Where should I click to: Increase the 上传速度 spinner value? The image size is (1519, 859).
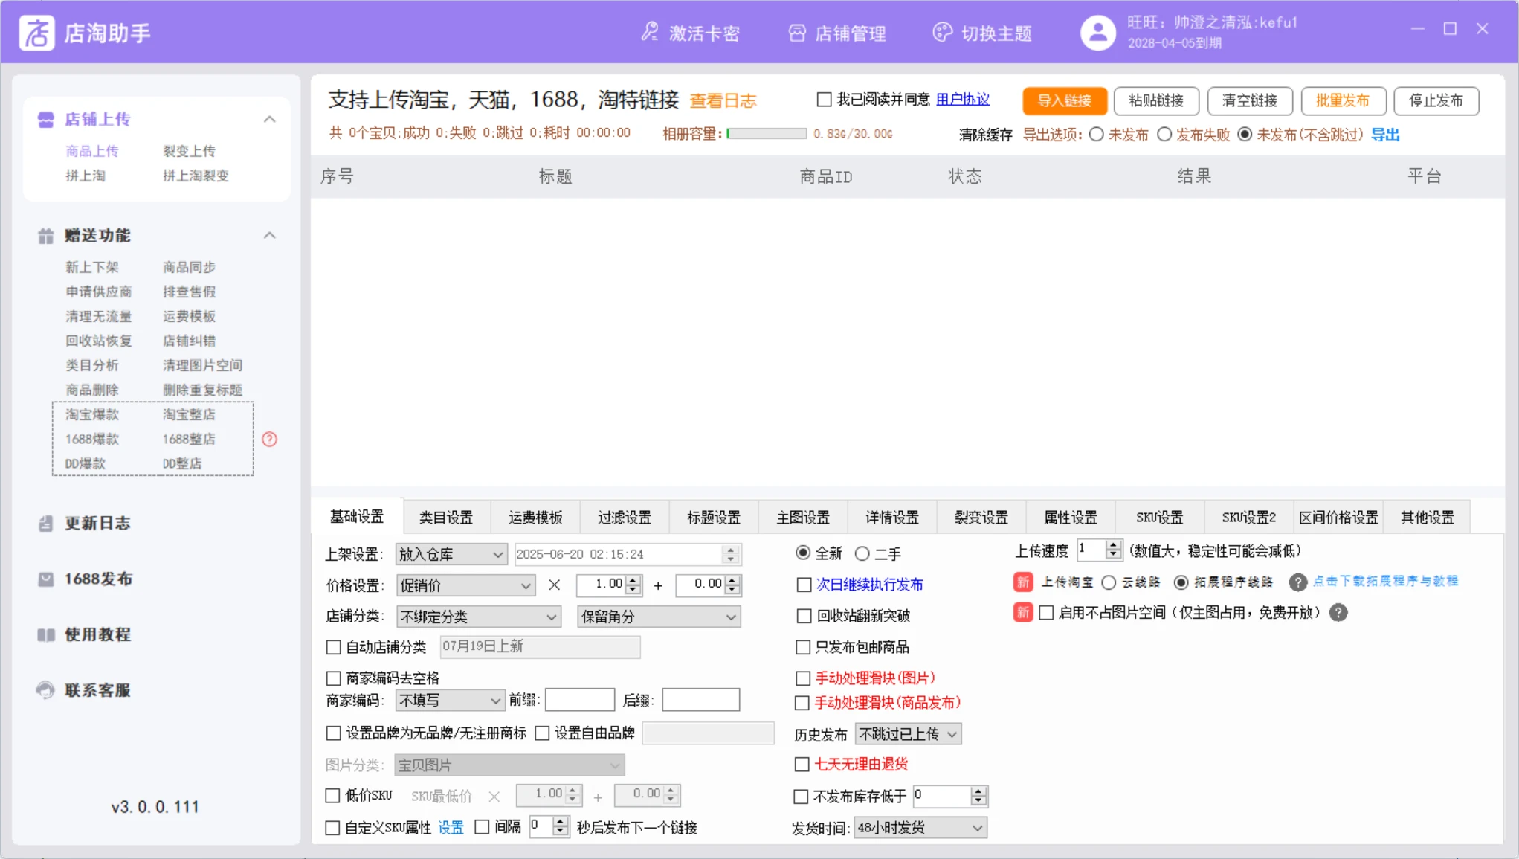point(1113,547)
